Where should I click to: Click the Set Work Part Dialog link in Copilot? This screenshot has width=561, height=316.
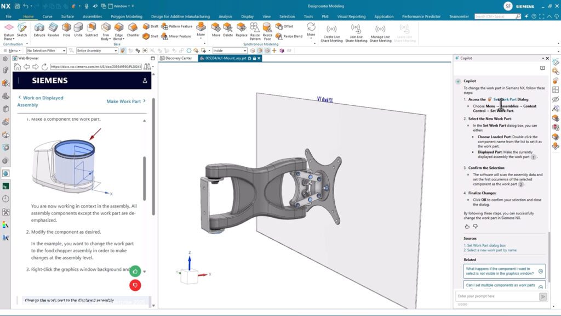click(505, 99)
